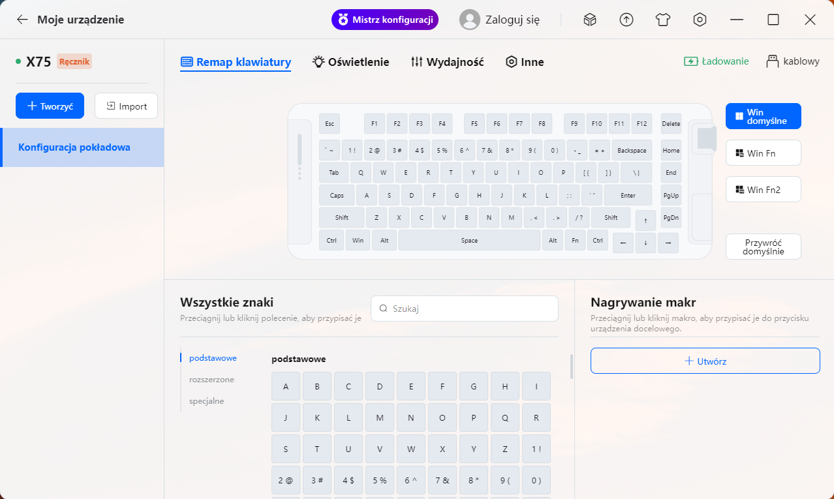
Task: Click the character list vertical scrollbar
Action: pyautogui.click(x=572, y=367)
